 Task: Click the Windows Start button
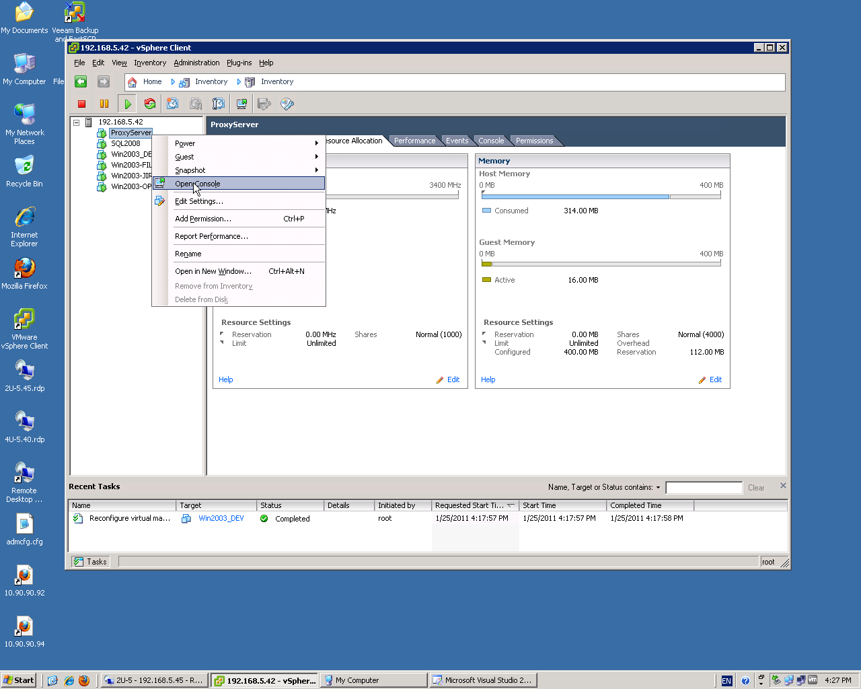[x=18, y=680]
